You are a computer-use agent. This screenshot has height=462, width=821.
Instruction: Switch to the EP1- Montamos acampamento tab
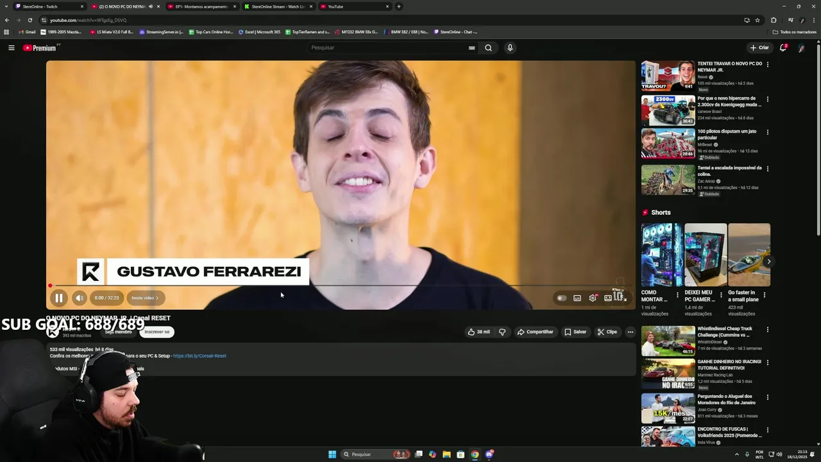pyautogui.click(x=201, y=6)
